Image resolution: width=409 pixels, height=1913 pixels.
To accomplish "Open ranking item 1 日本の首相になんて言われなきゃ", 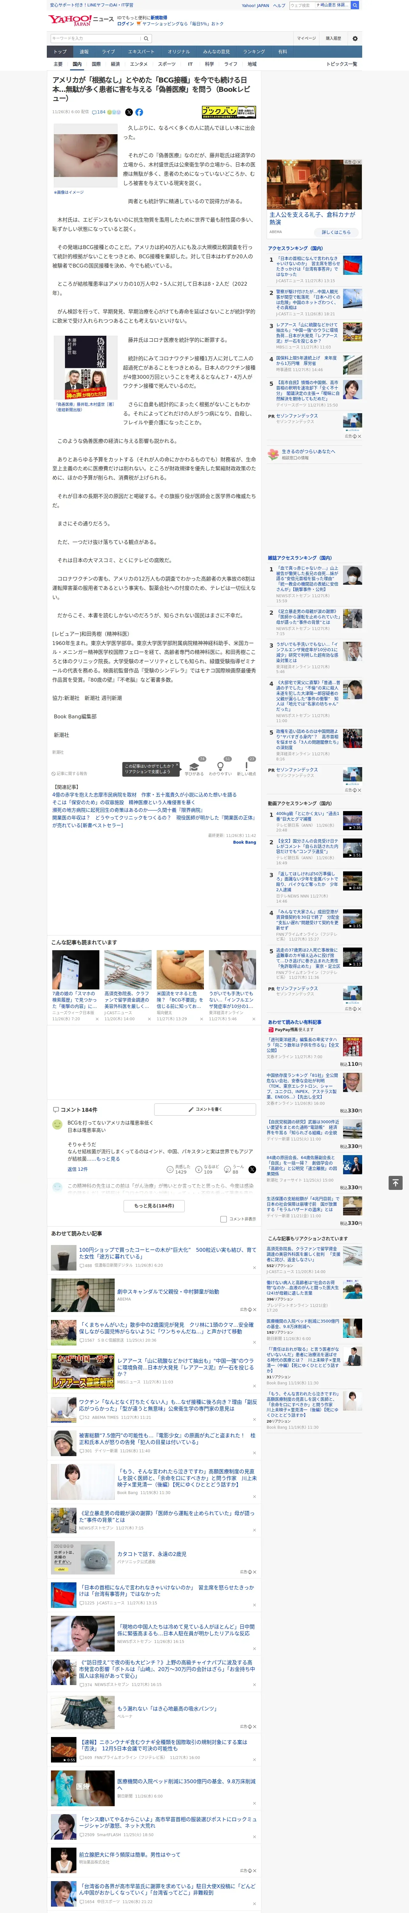I will (308, 266).
